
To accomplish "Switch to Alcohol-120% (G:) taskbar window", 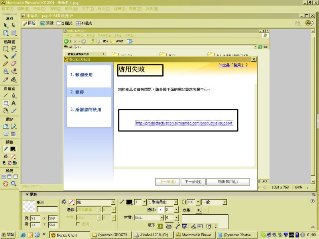I will [154, 235].
